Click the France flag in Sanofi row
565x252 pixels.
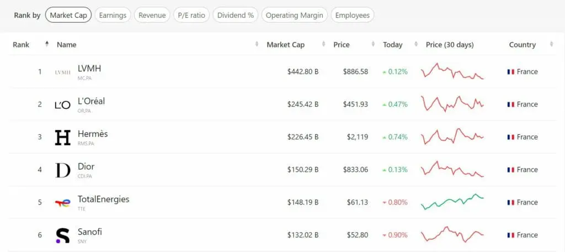pyautogui.click(x=510, y=235)
